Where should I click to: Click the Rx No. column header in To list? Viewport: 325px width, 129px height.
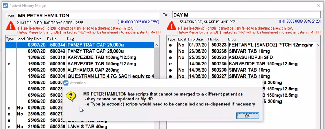[x=213, y=39]
